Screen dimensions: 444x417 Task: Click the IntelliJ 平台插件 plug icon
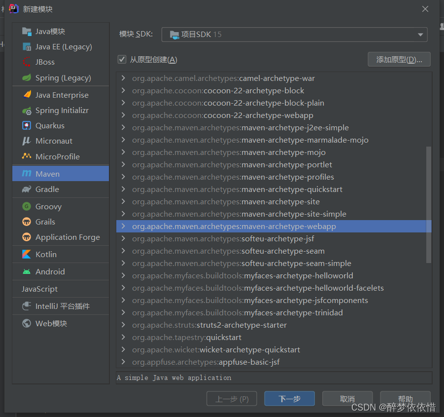click(x=27, y=306)
